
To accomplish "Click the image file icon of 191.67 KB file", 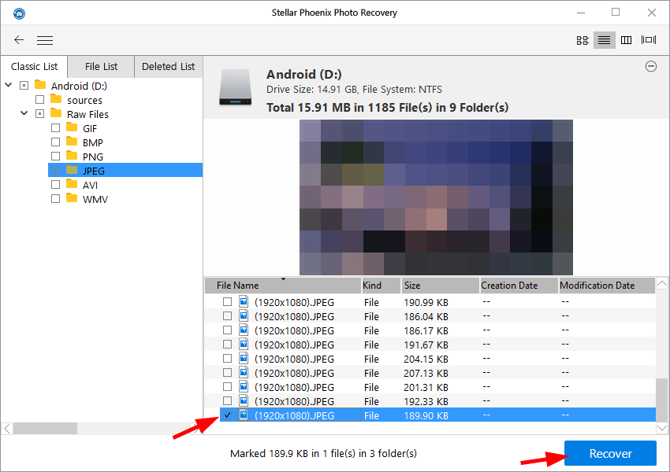I will pyautogui.click(x=244, y=344).
